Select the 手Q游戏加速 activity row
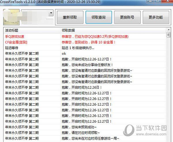 [x=85, y=37]
